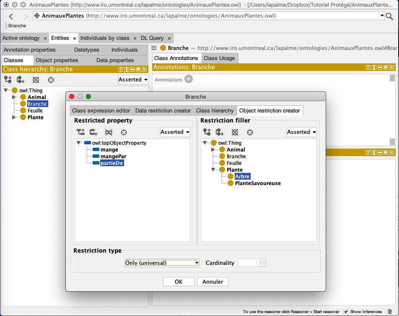Image resolution: width=399 pixels, height=316 pixels.
Task: Toggle the Show Inferences checkbox
Action: pyautogui.click(x=346, y=311)
